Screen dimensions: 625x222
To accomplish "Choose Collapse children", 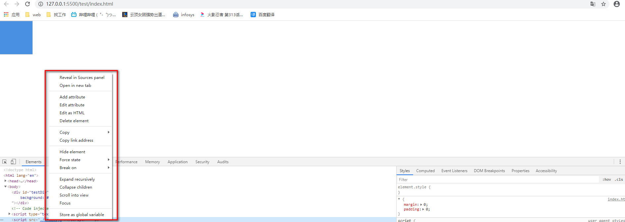I will point(81,187).
